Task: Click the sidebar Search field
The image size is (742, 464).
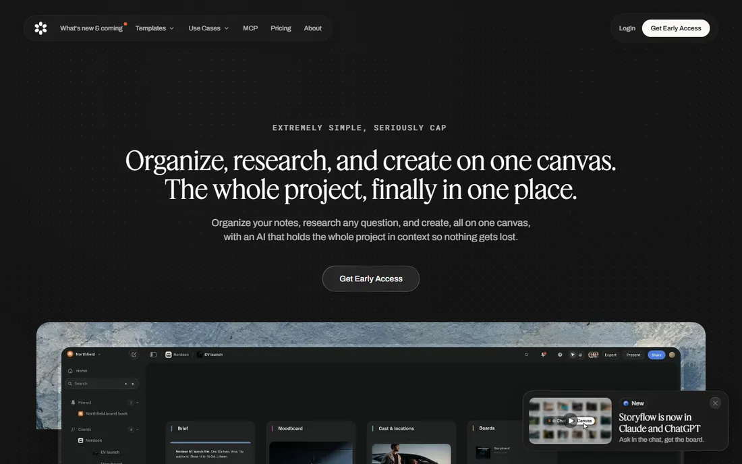Action: (x=102, y=384)
